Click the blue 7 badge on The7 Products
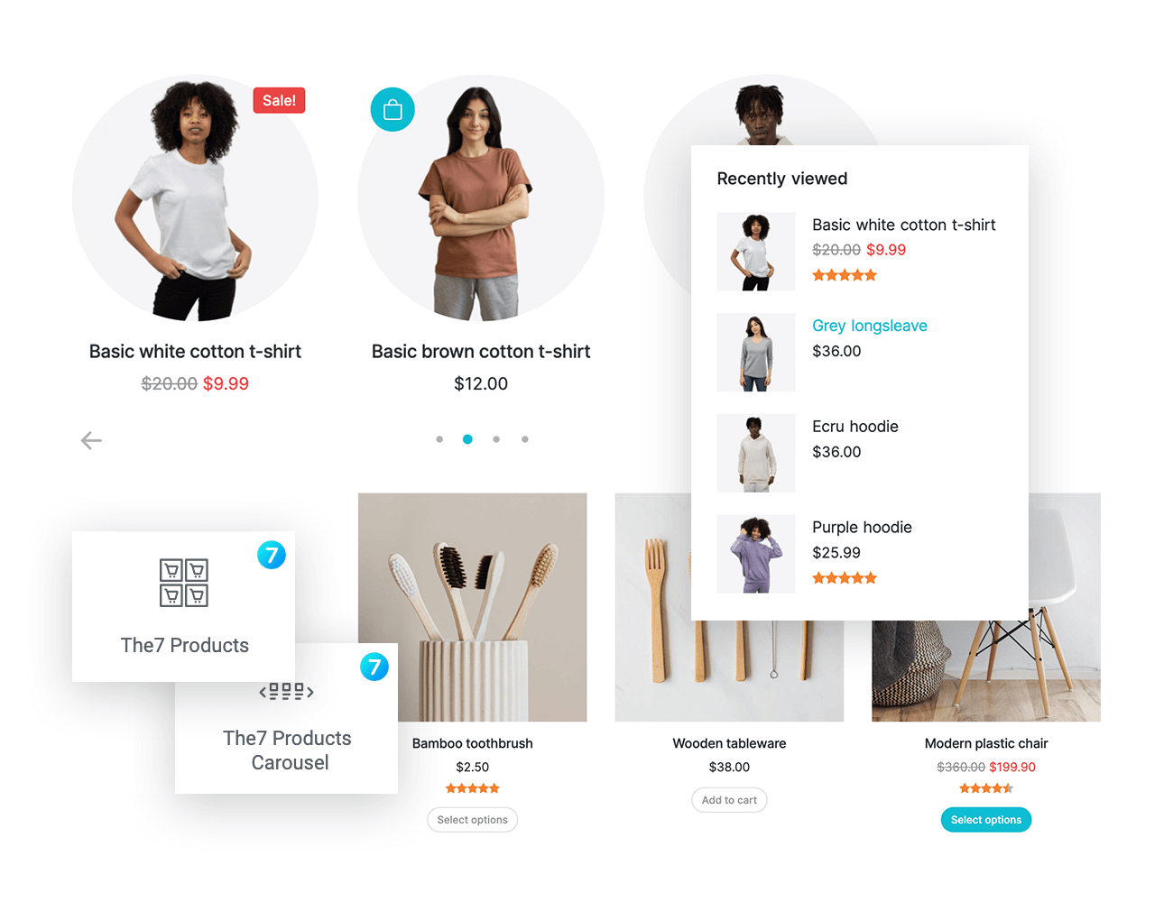 tap(272, 555)
